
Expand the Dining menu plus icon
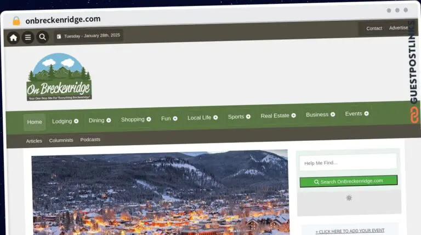pos(109,120)
